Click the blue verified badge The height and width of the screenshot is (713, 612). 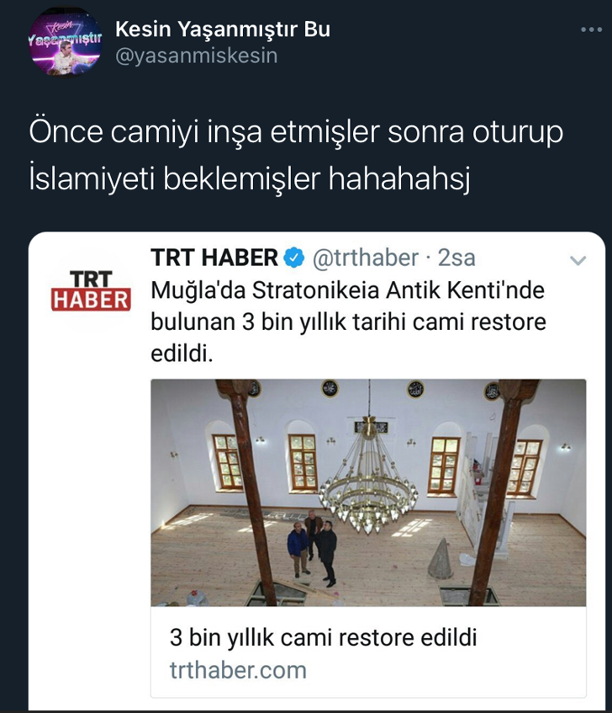tap(294, 258)
